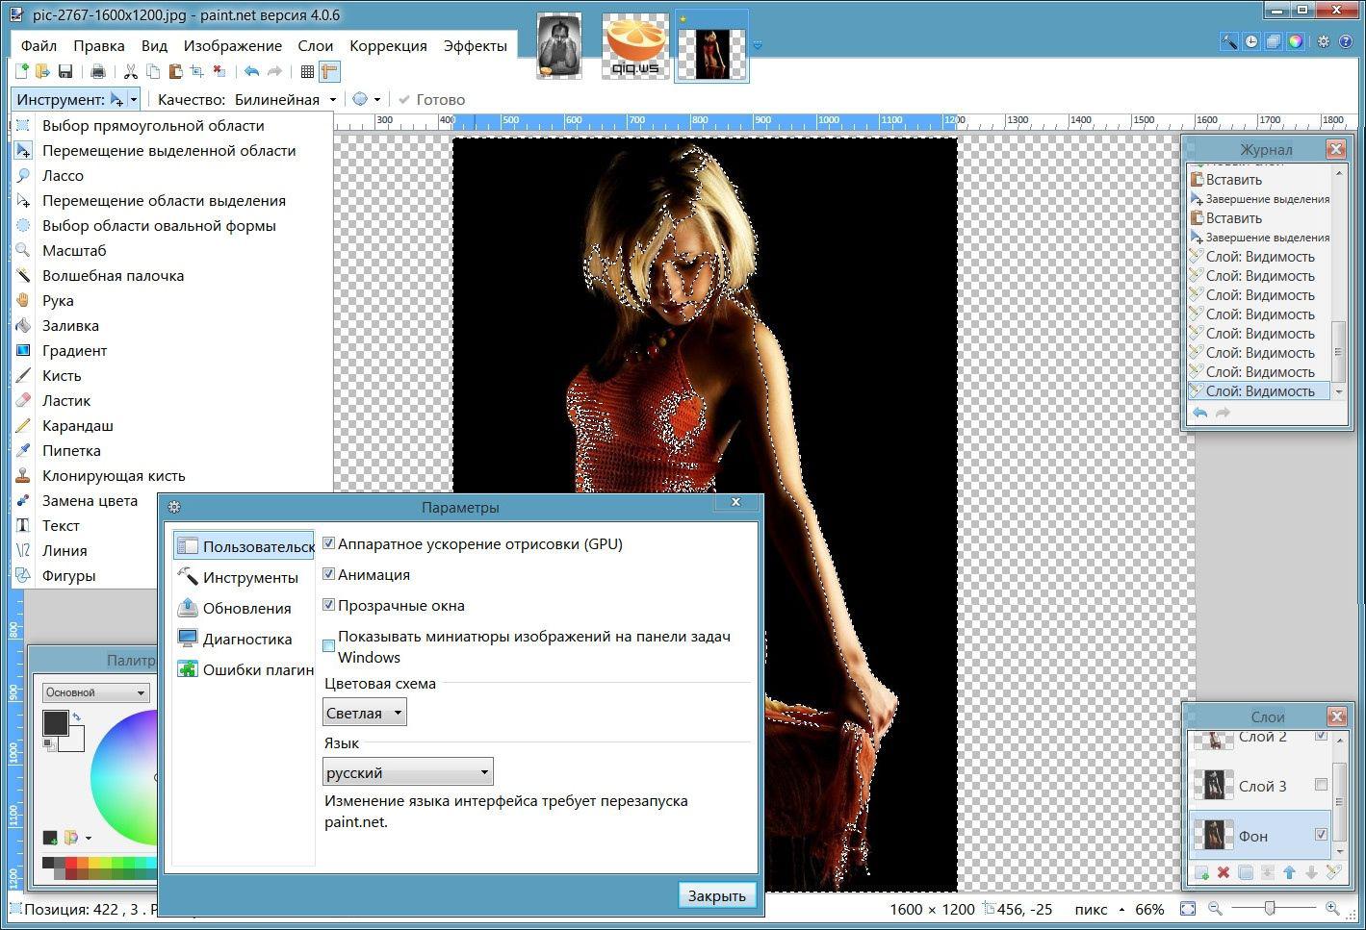The width and height of the screenshot is (1366, 930).
Task: Toggle visibility of Фон layer
Action: 1321,835
